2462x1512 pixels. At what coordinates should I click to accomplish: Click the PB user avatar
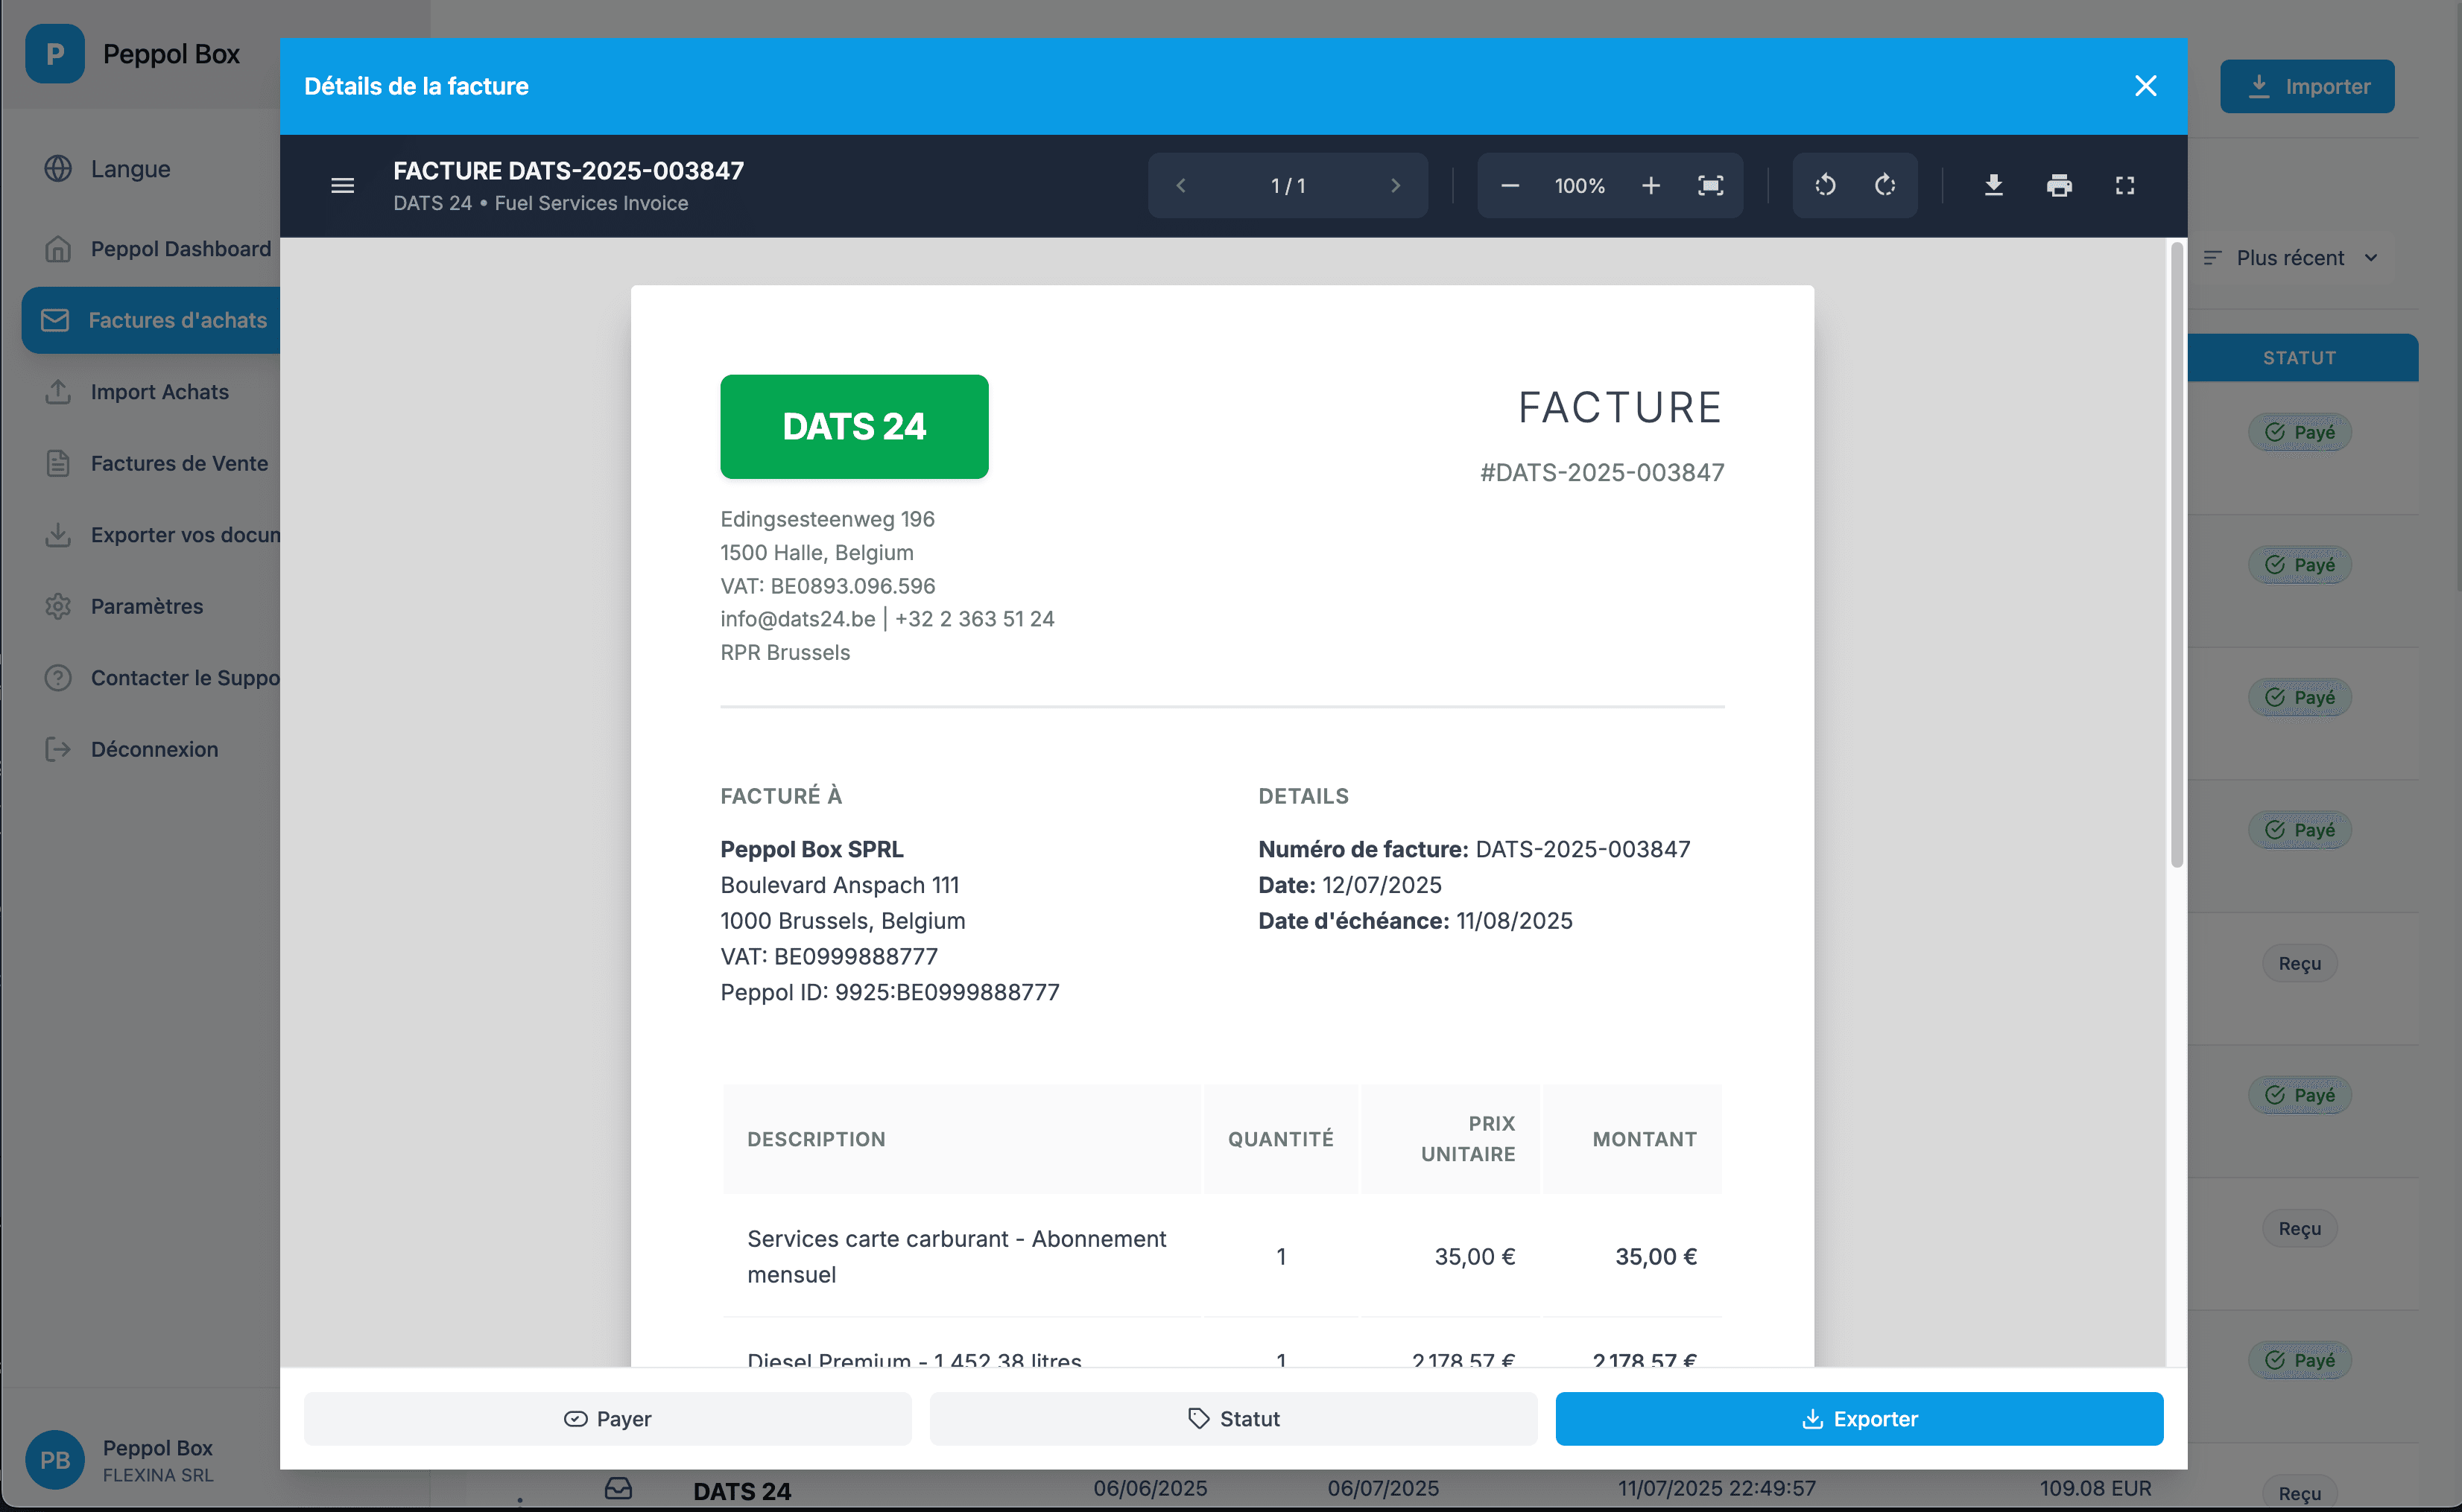55,1460
